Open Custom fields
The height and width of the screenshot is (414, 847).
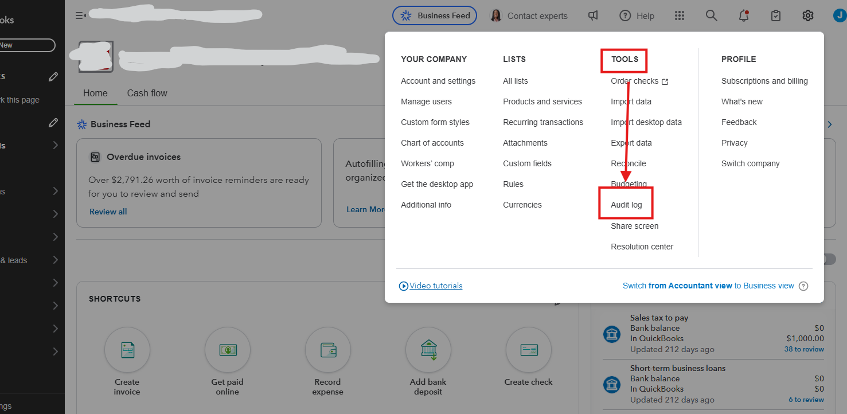[527, 163]
